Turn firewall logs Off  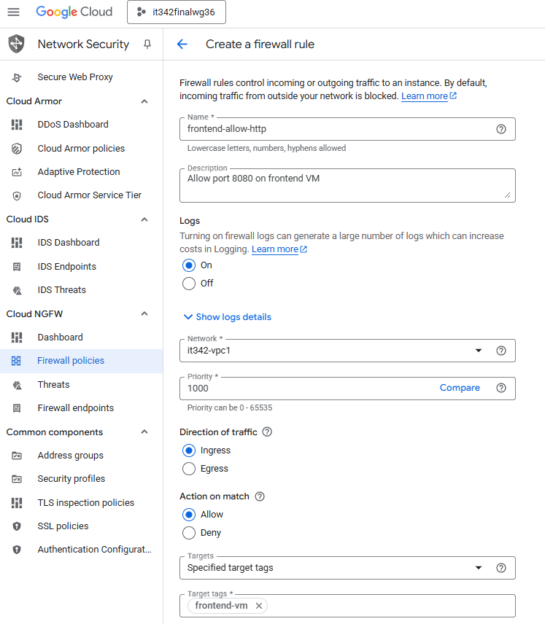[x=189, y=284]
